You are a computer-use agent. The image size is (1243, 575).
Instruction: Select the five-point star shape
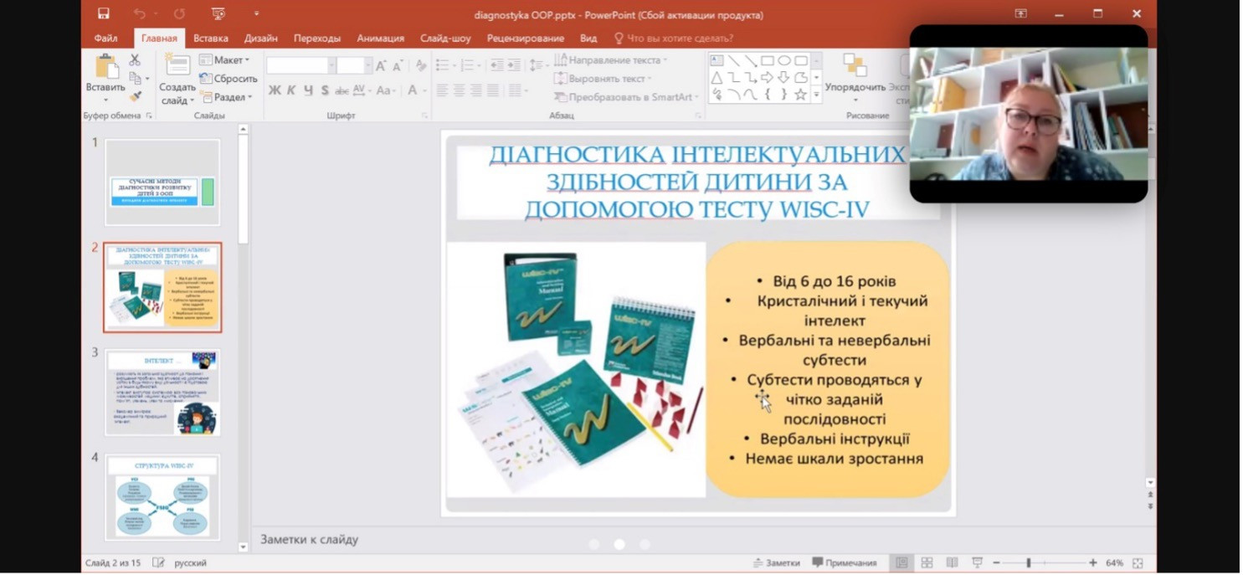(x=800, y=95)
